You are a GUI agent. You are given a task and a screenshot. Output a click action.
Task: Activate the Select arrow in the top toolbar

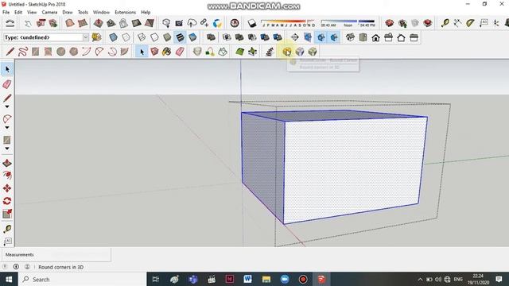(x=142, y=52)
